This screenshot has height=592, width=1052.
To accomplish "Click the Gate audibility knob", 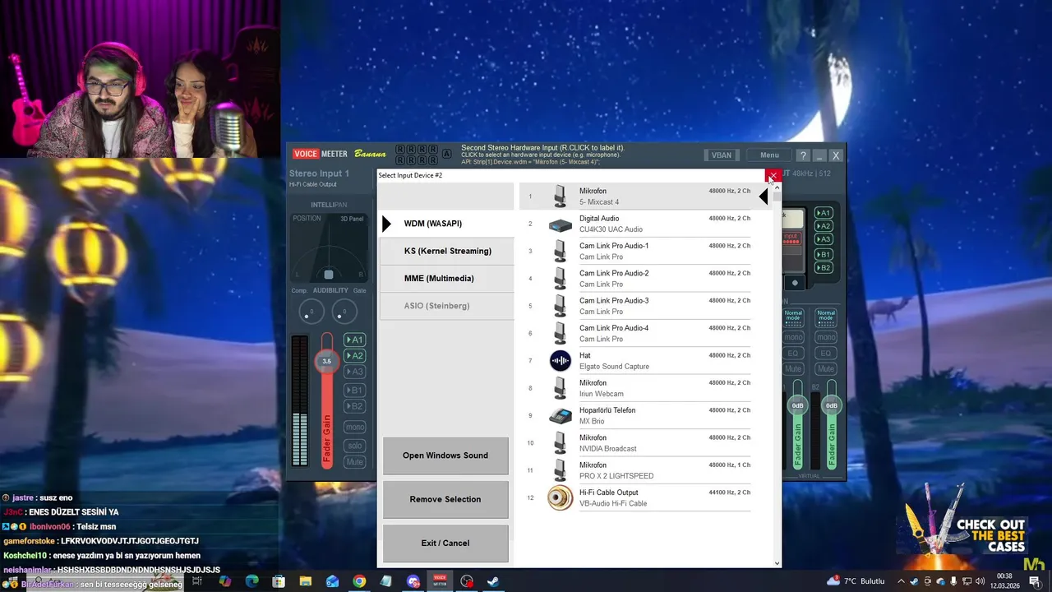I will (344, 312).
